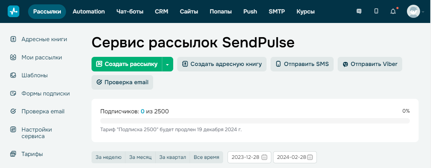Click the Настройки сервиса sliders icon
This screenshot has height=168, width=431.
(x=13, y=130)
